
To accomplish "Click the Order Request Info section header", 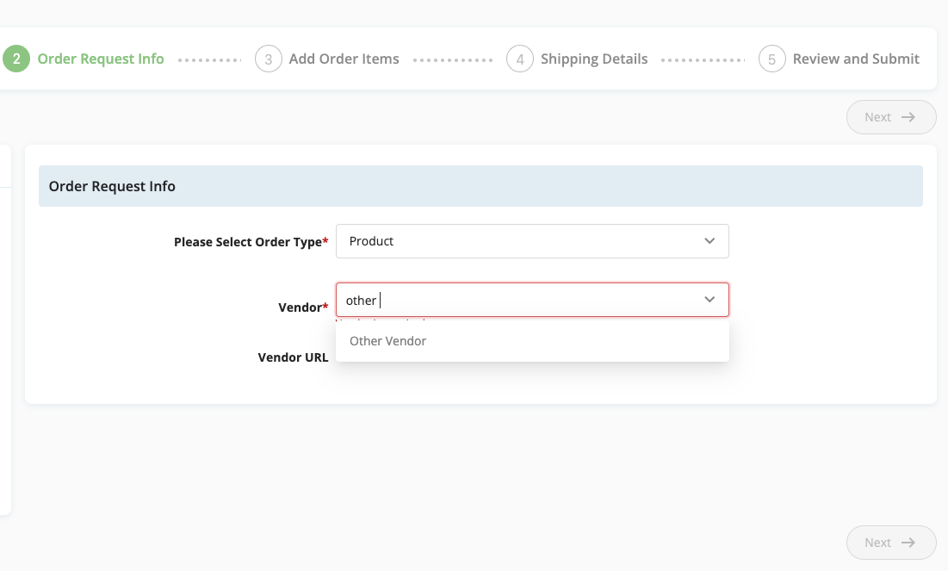I will (480, 186).
